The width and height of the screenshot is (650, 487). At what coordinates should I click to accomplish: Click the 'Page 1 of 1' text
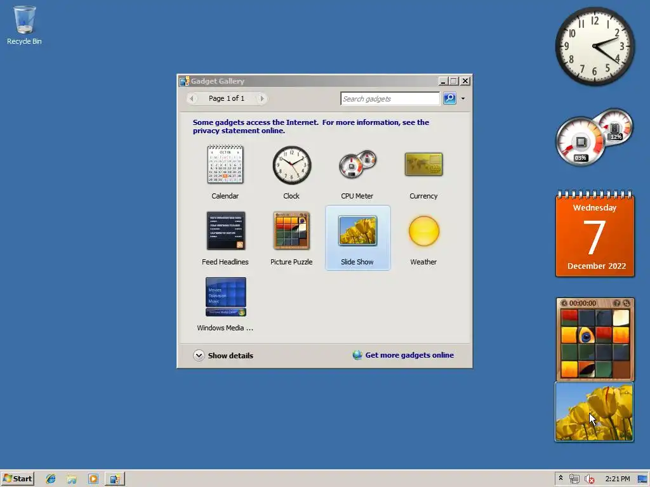(227, 98)
